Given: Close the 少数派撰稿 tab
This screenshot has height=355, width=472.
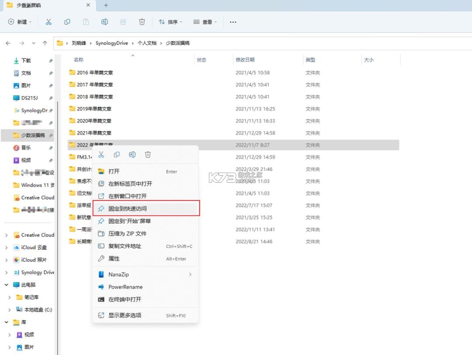Looking at the screenshot, I should click(88, 5).
